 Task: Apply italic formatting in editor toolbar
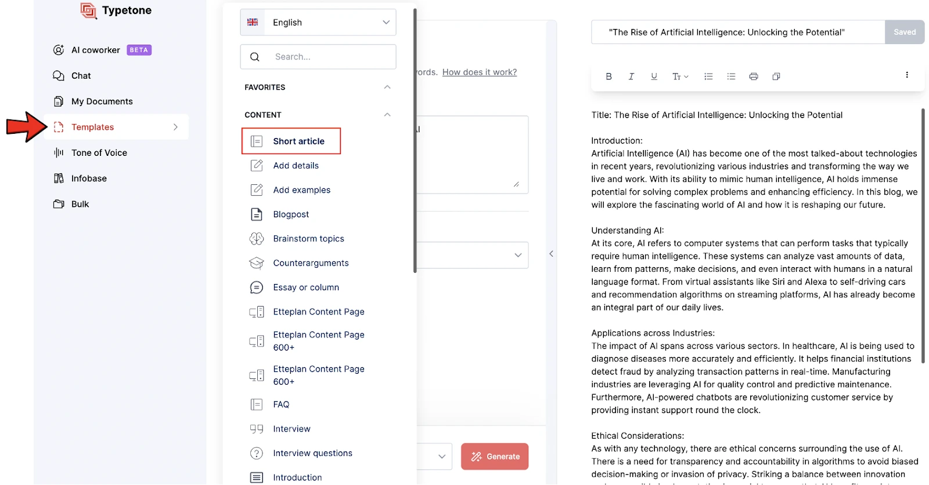(x=631, y=76)
